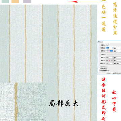Pick the pale green color swatch
Image resolution: width=121 pixels, height=121 pixels.
point(5,1)
